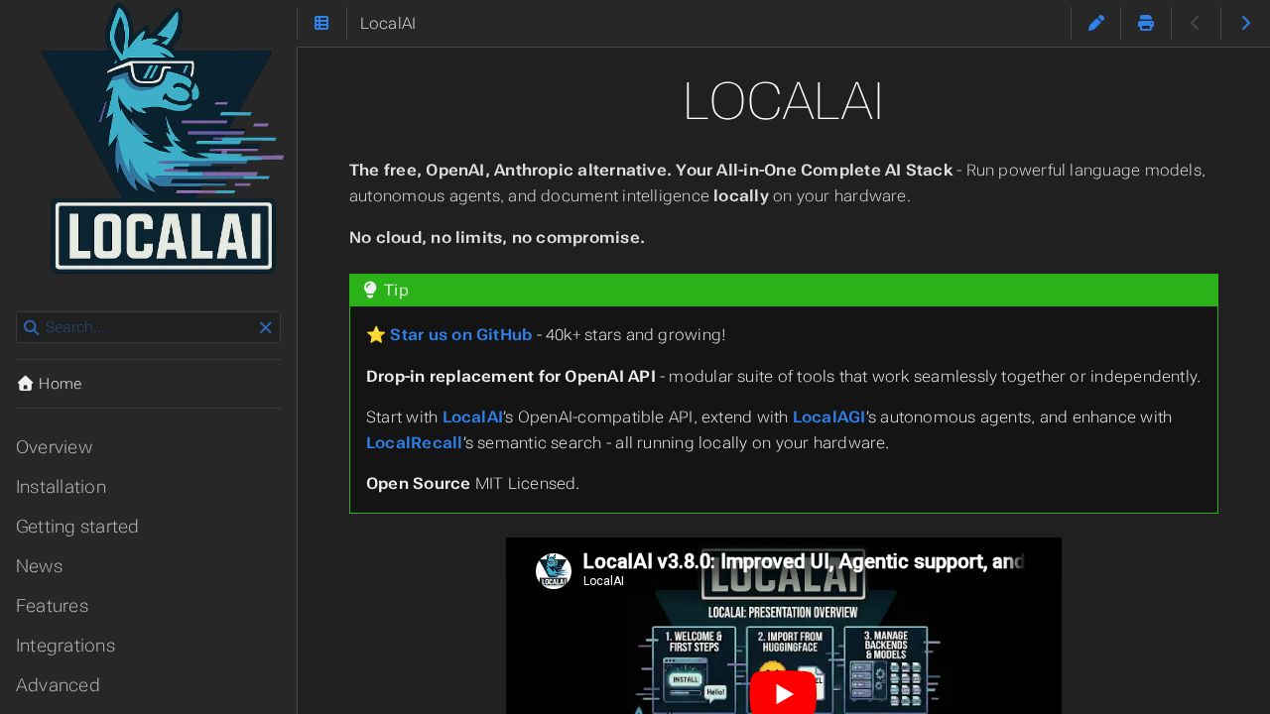The image size is (1270, 714).
Task: Click the Search input box
Action: coord(149,327)
